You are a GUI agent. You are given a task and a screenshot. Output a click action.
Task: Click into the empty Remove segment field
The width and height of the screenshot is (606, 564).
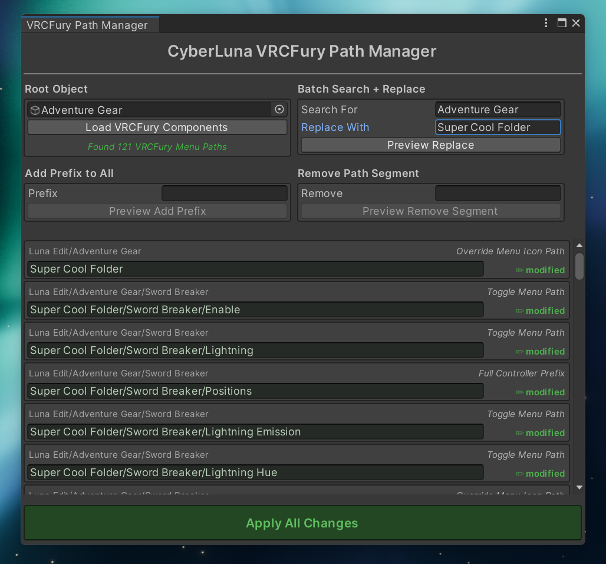(498, 193)
